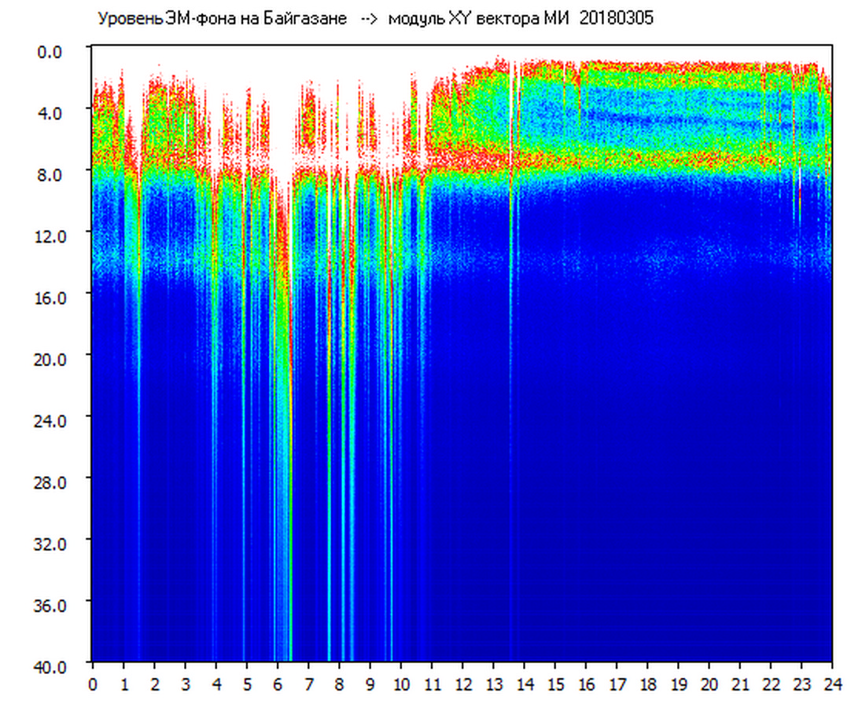Click 'модуль XY вектора МИ' title text
Image resolution: width=862 pixels, height=707 pixels.
coord(480,19)
